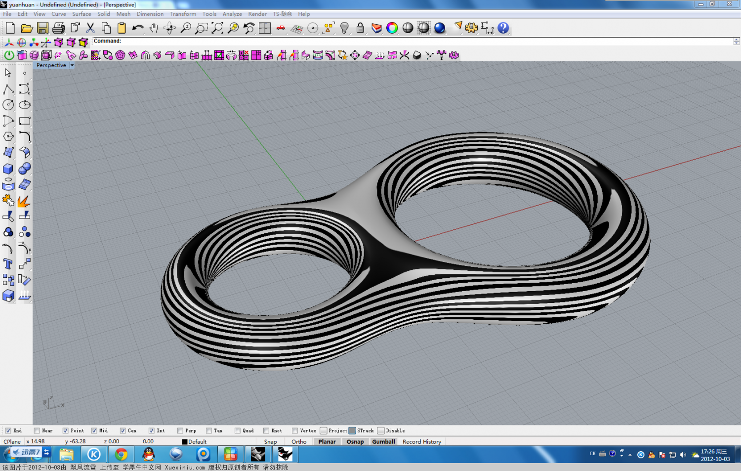The image size is (741, 471).
Task: Click the Join puzzle pieces icon
Action: pyautogui.click(x=8, y=201)
